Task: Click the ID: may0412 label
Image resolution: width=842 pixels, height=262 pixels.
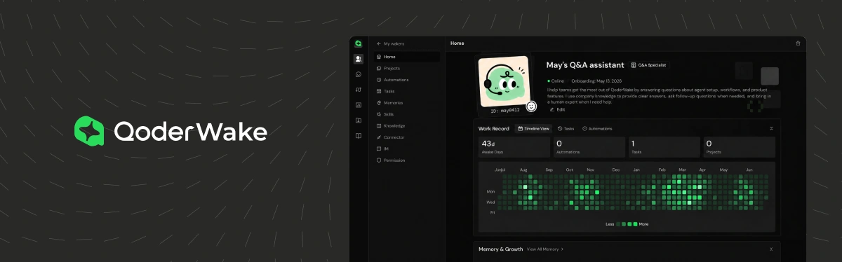Action: click(505, 110)
